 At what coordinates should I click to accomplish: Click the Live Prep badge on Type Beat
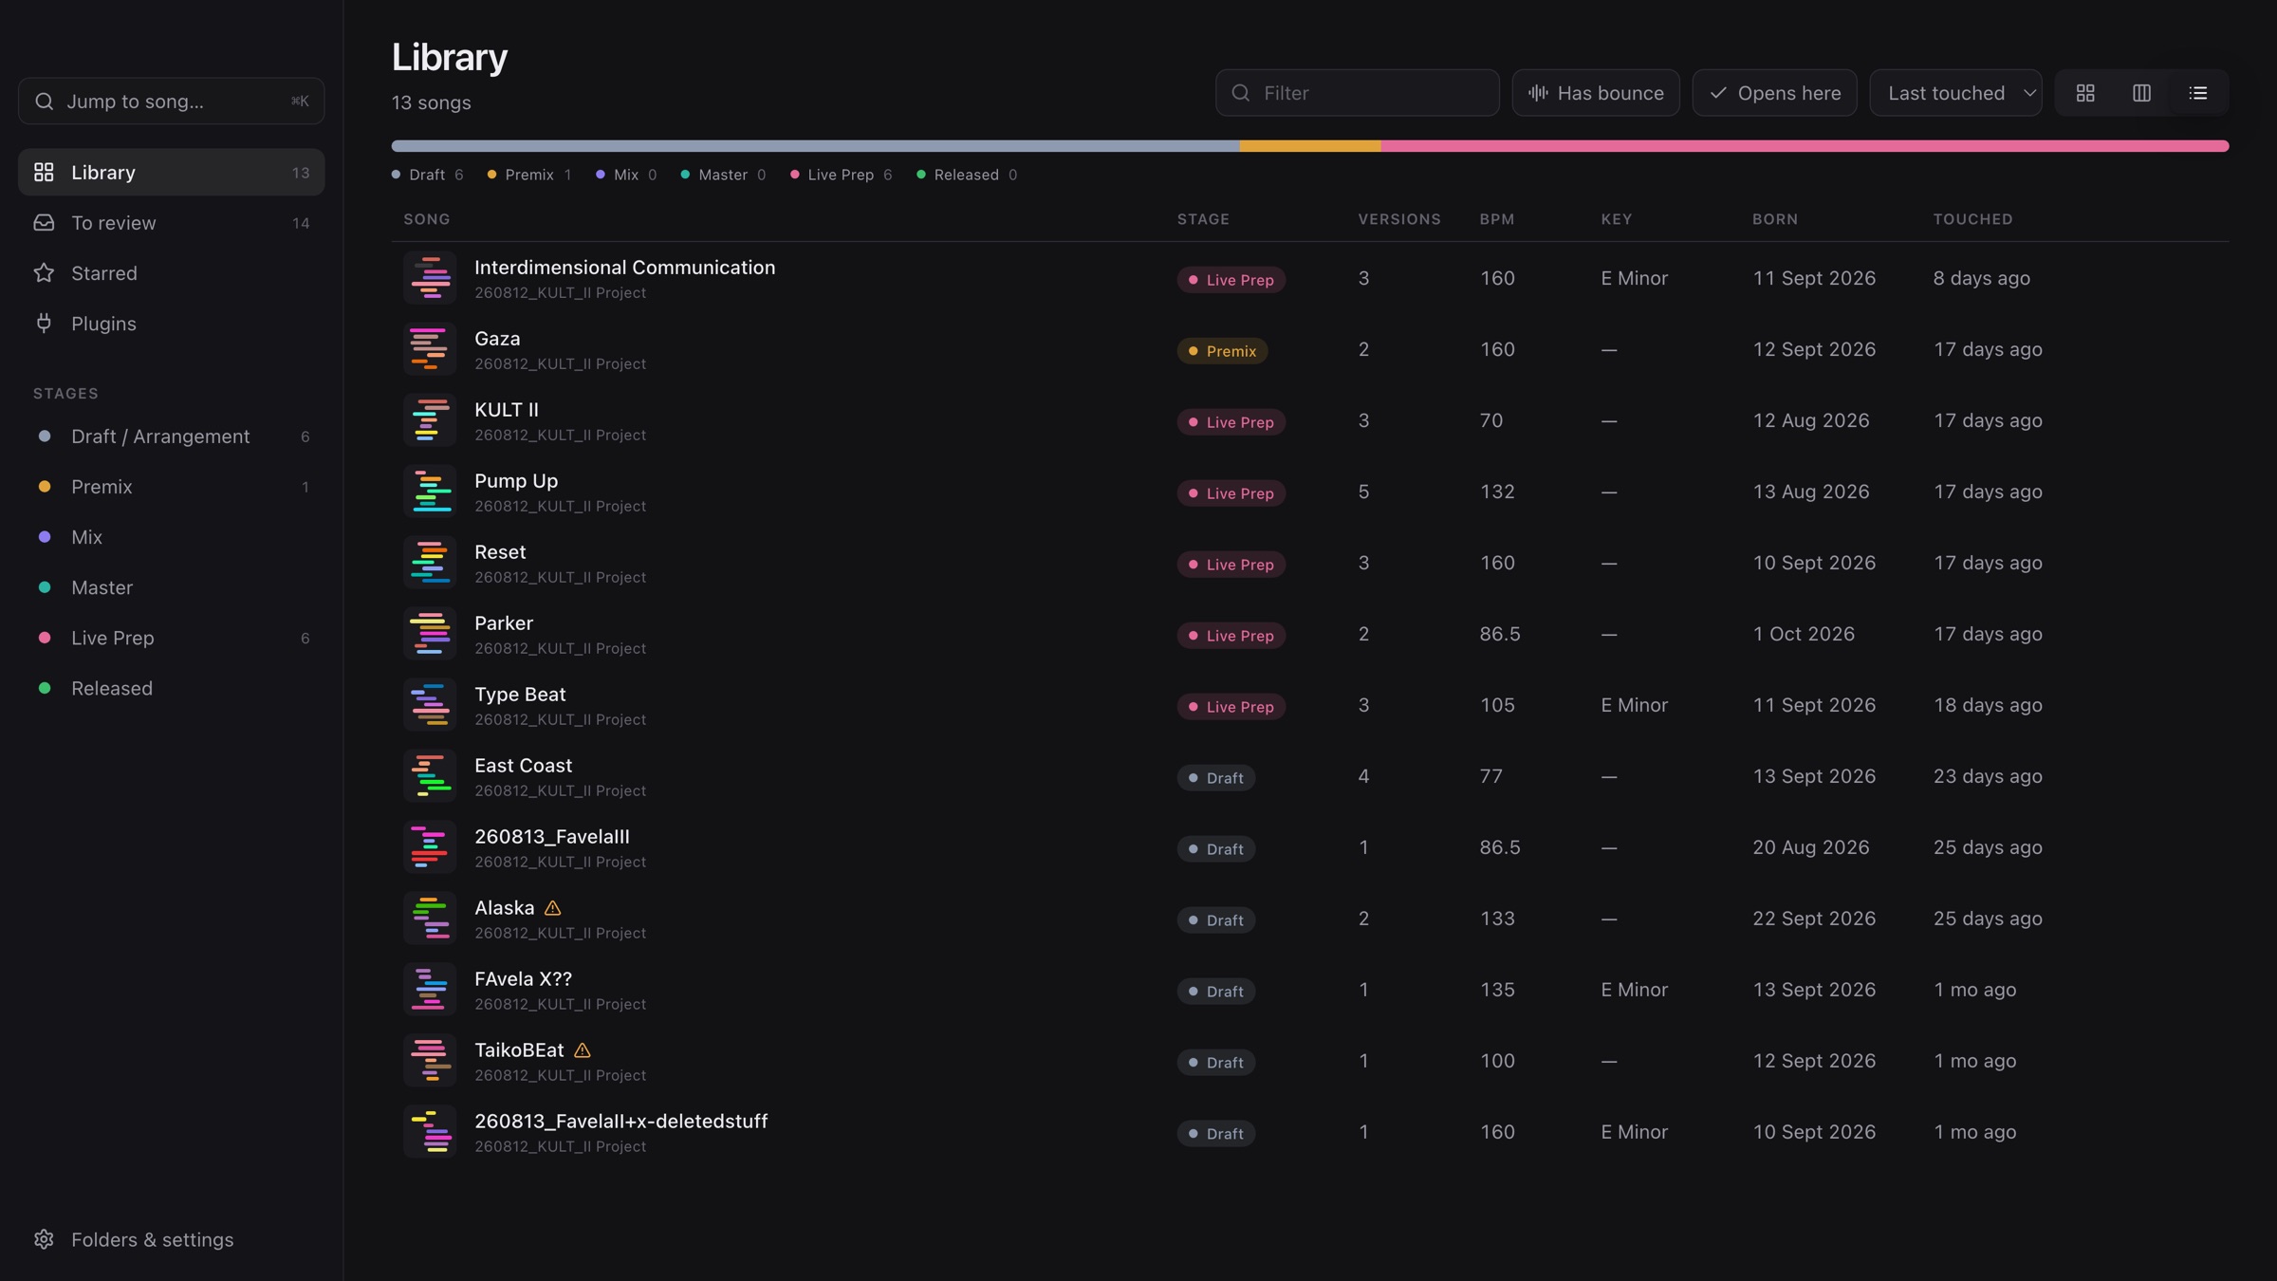pyautogui.click(x=1231, y=707)
